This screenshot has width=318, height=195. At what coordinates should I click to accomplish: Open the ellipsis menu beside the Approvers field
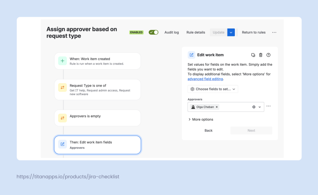[x=268, y=106]
